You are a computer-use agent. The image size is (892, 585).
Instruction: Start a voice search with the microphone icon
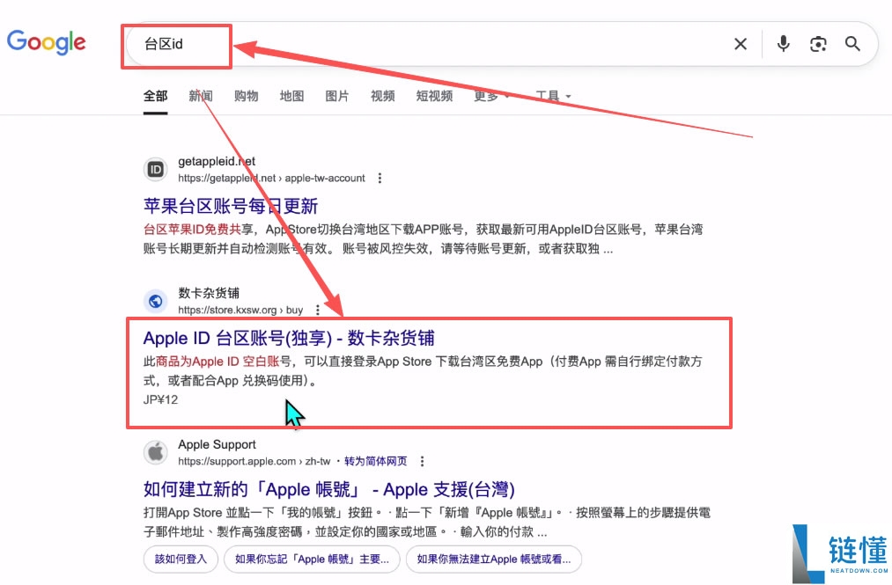point(783,43)
